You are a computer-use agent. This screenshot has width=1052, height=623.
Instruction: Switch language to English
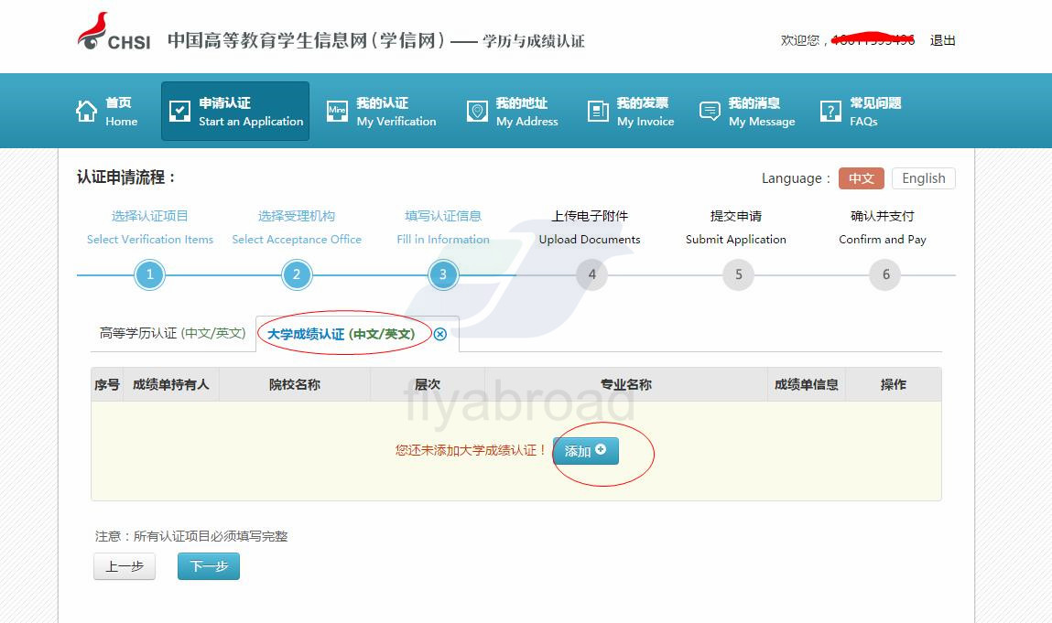click(x=923, y=178)
